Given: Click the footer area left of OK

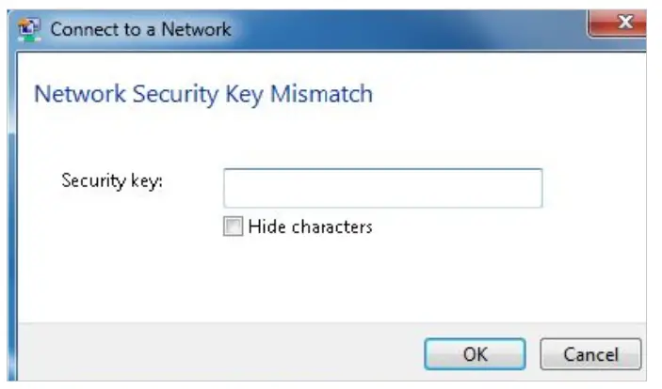Looking at the screenshot, I should tap(207, 354).
